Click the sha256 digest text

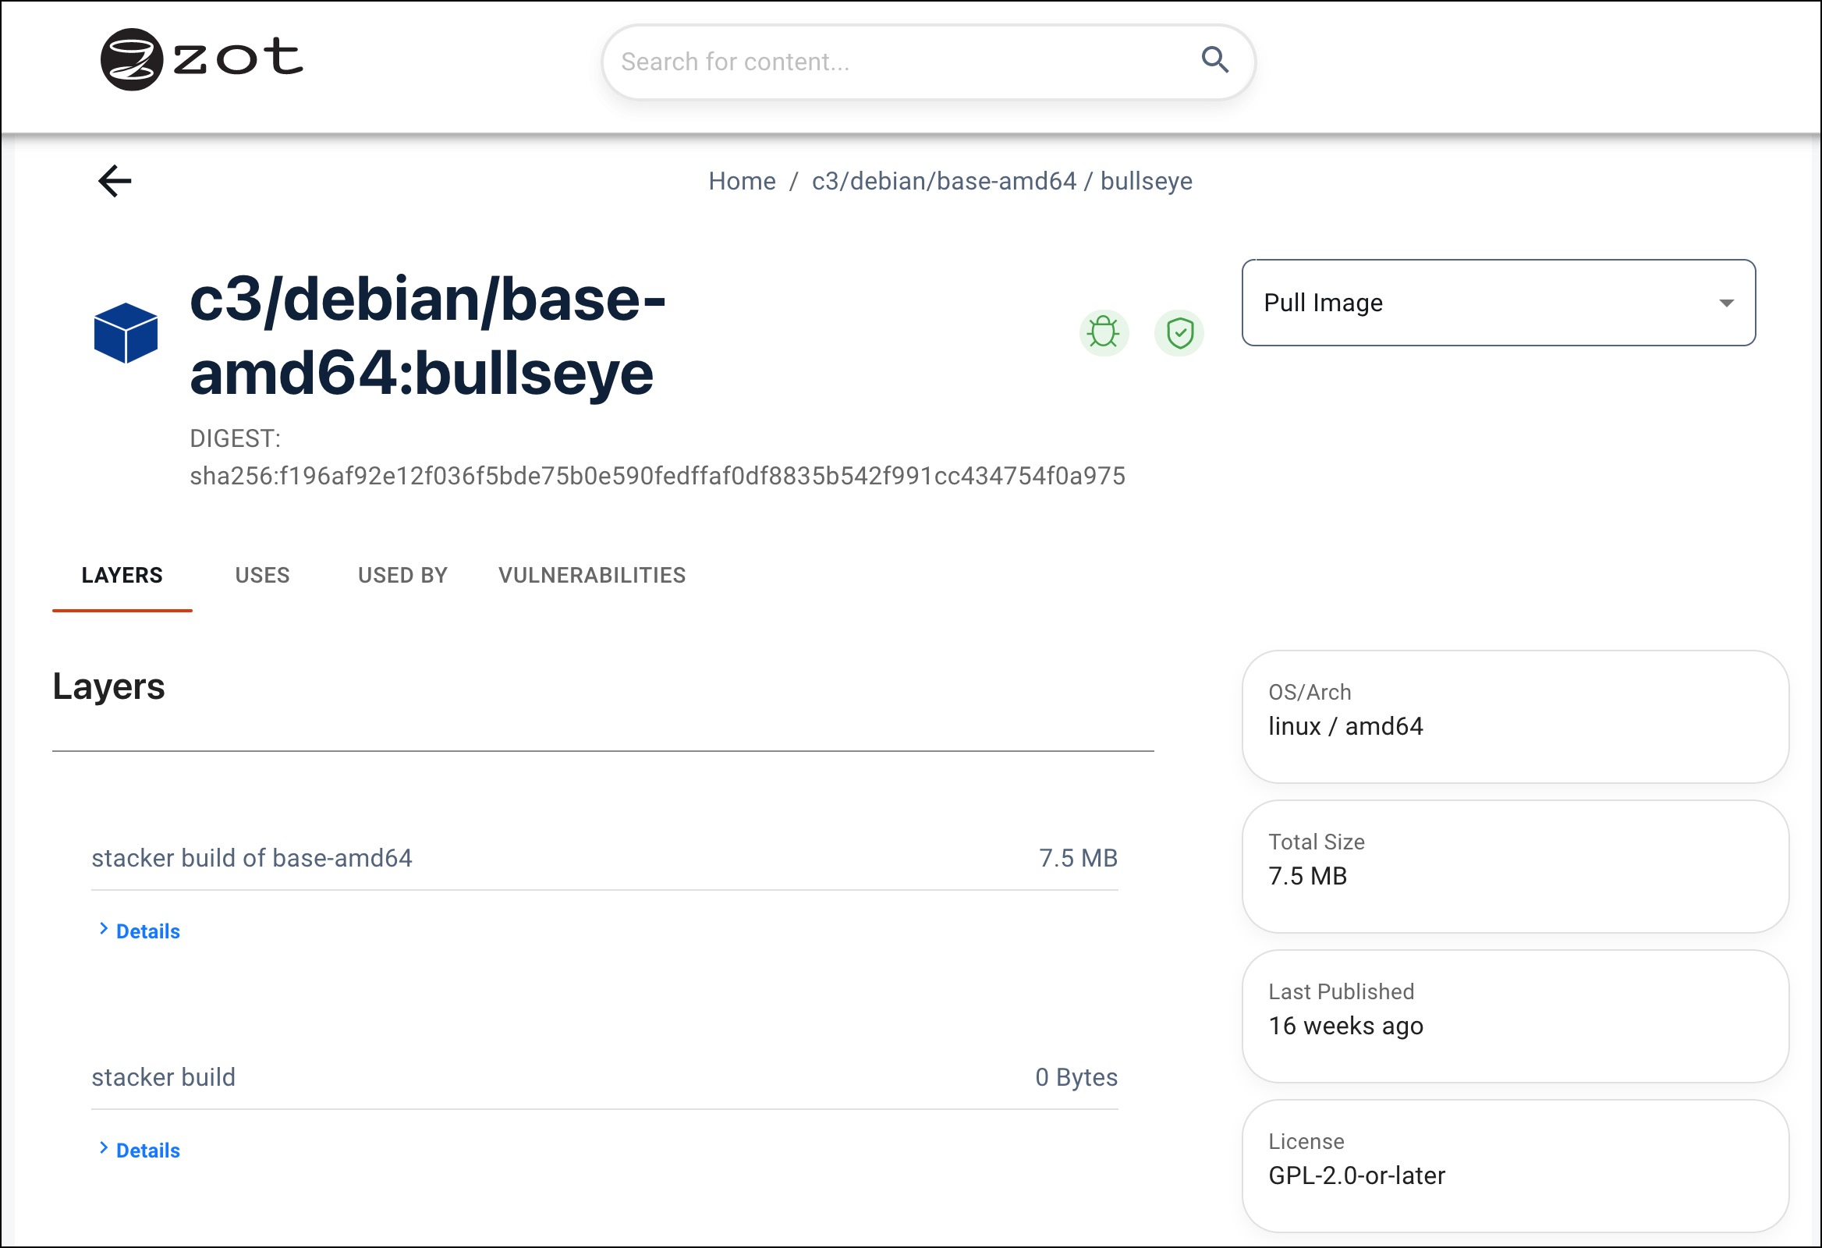click(x=657, y=476)
